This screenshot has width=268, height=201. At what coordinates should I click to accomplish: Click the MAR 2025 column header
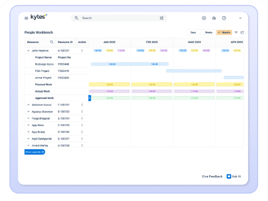tap(194, 42)
